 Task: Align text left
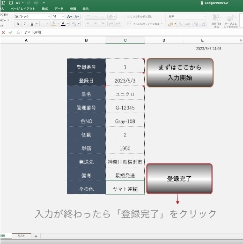tap(88, 24)
